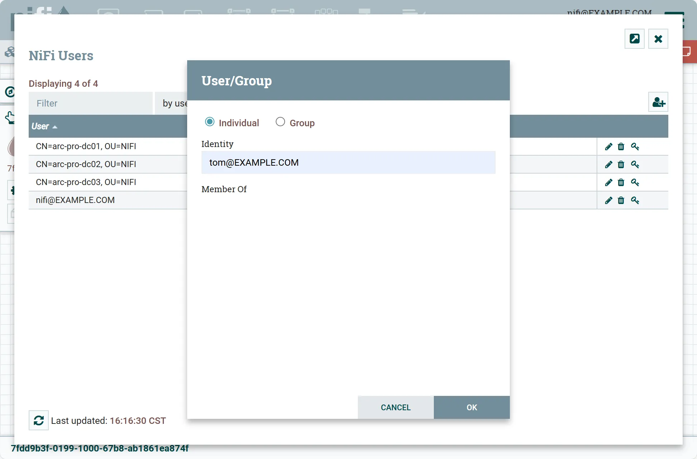
Task: Click the Filter input box
Action: [x=91, y=103]
